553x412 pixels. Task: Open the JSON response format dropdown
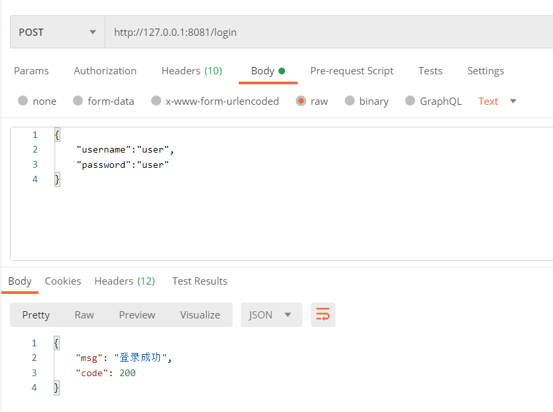coord(271,315)
